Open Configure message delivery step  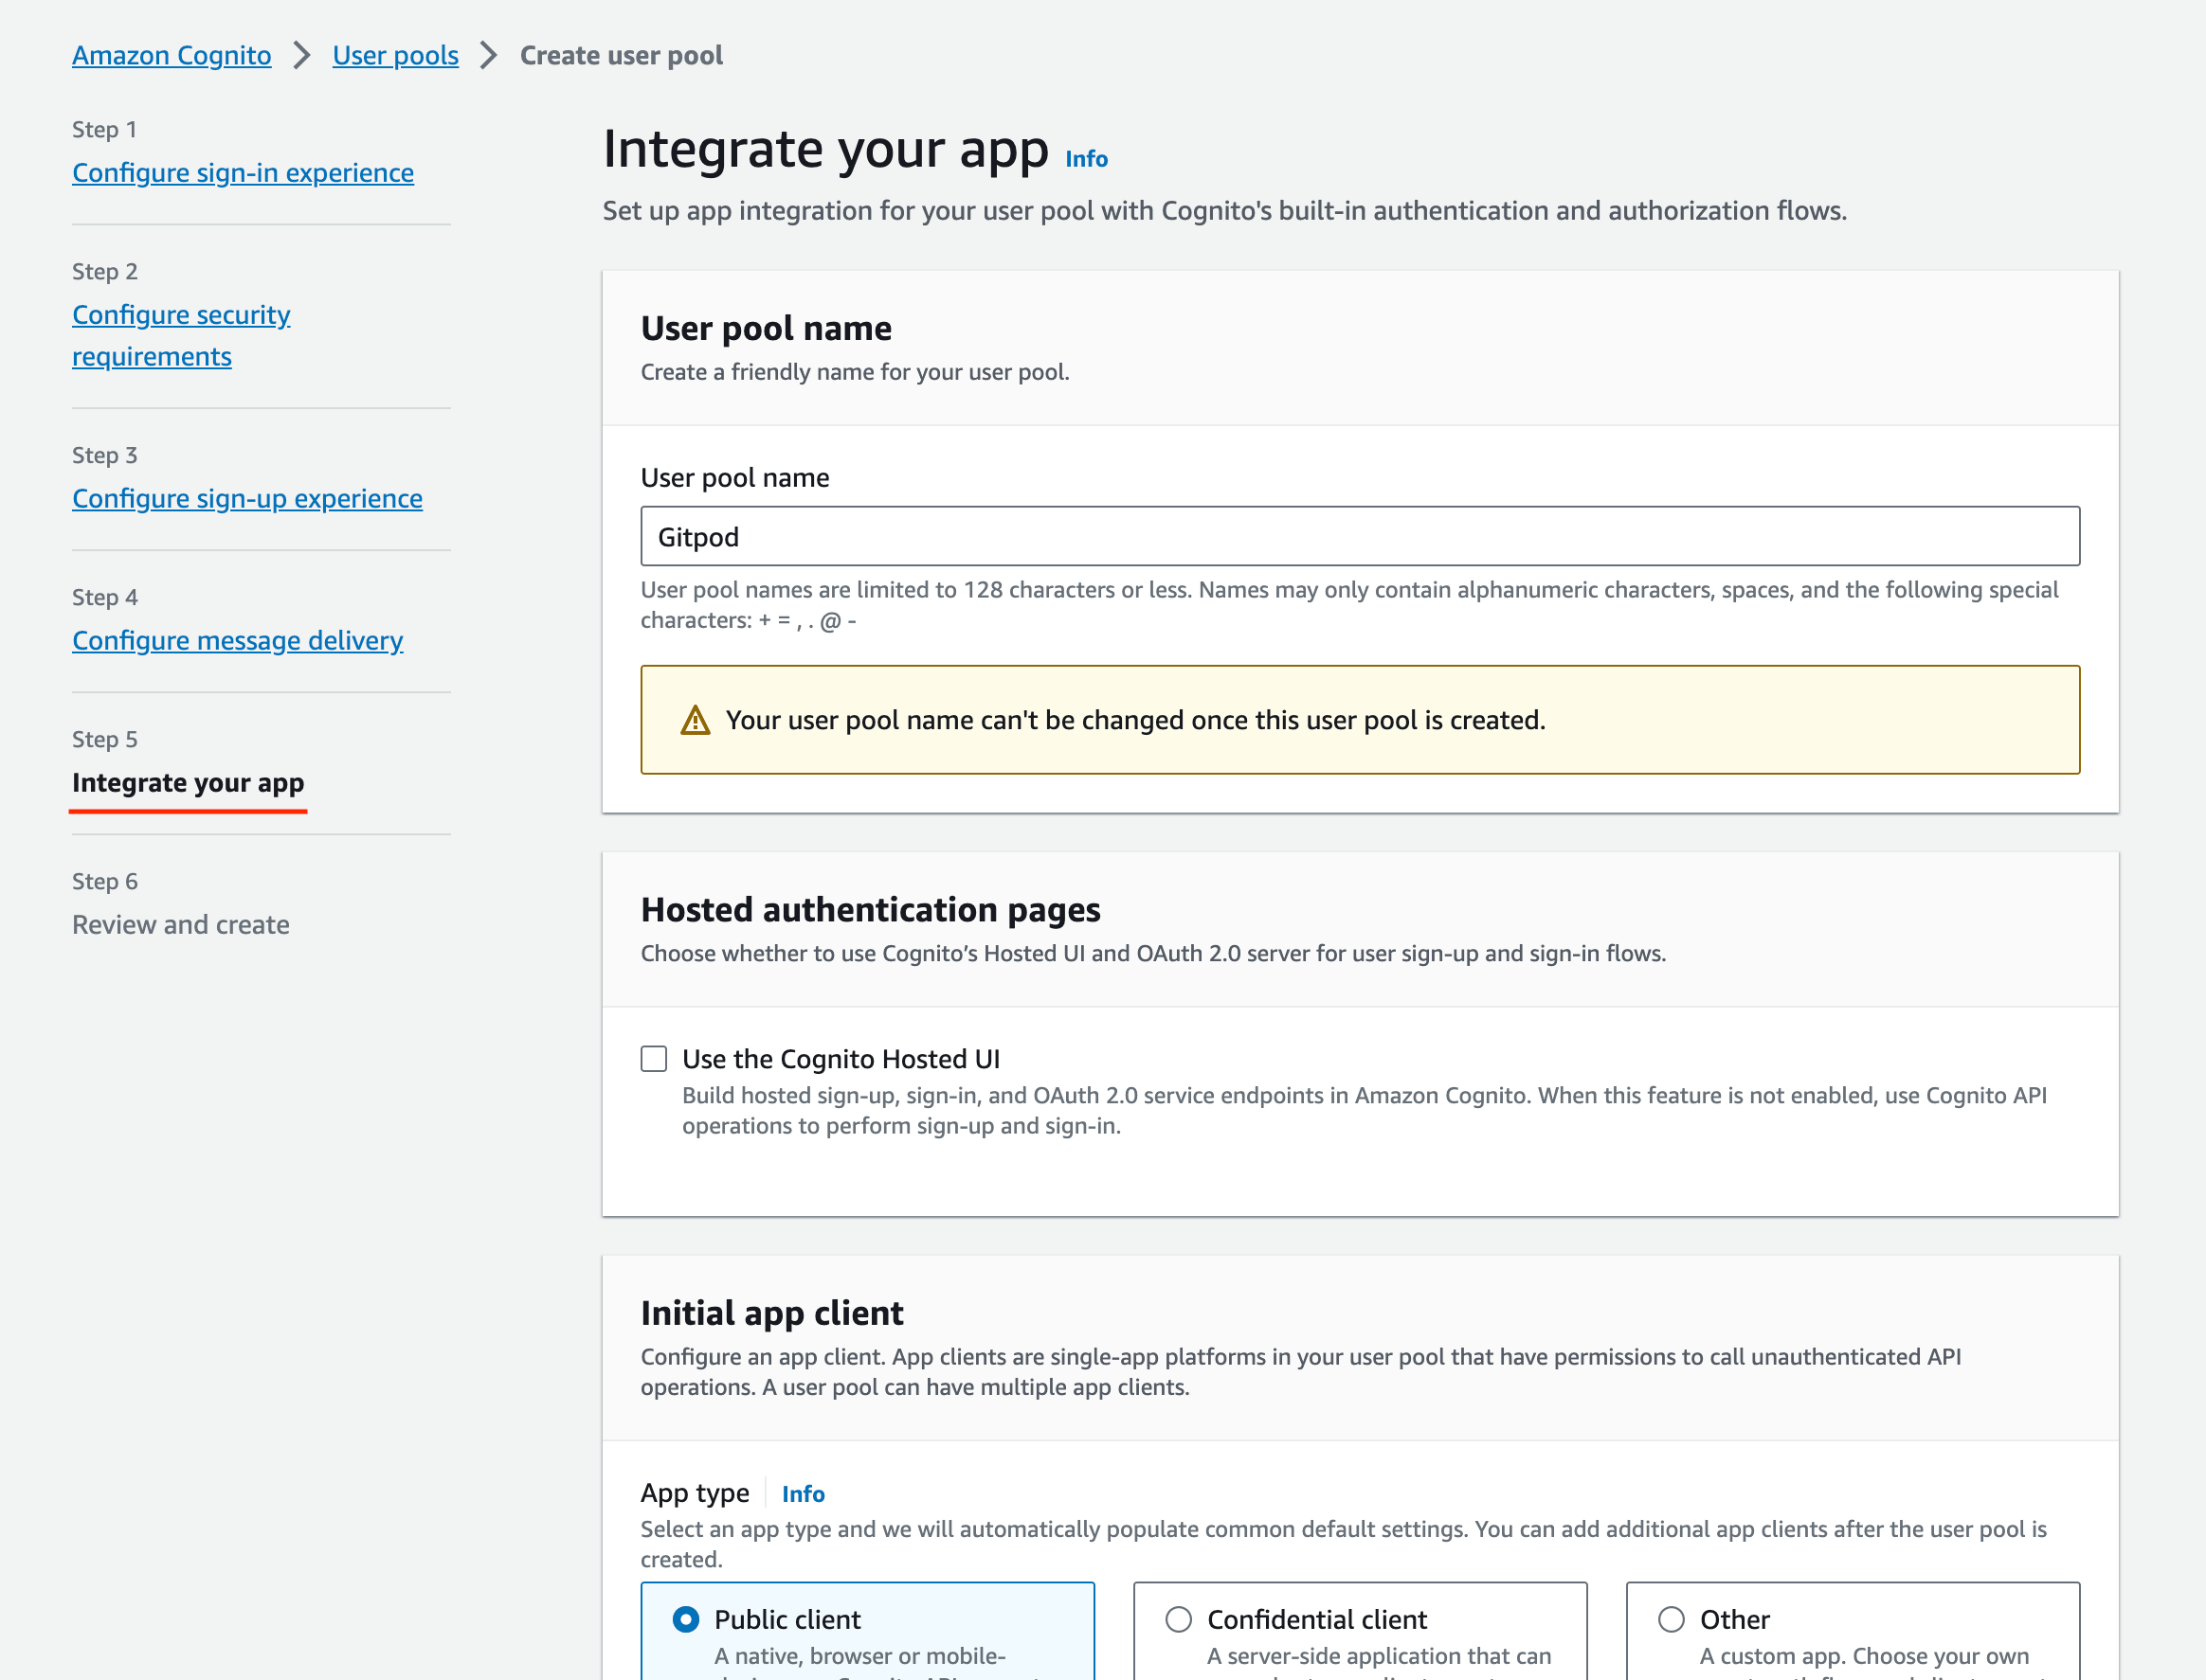coord(237,640)
